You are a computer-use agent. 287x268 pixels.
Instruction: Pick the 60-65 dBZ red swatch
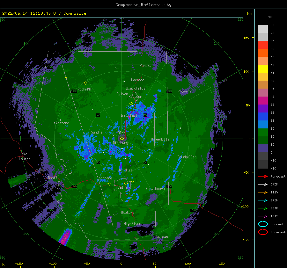tap(263, 45)
